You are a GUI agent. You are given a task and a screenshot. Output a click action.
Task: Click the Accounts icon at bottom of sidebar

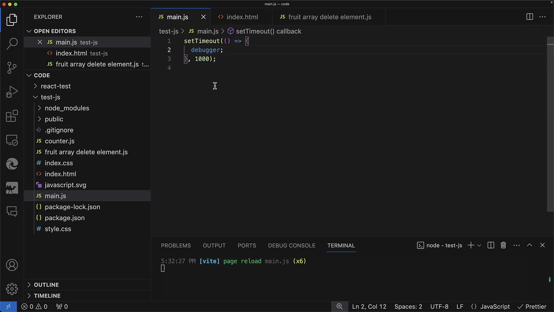12,265
